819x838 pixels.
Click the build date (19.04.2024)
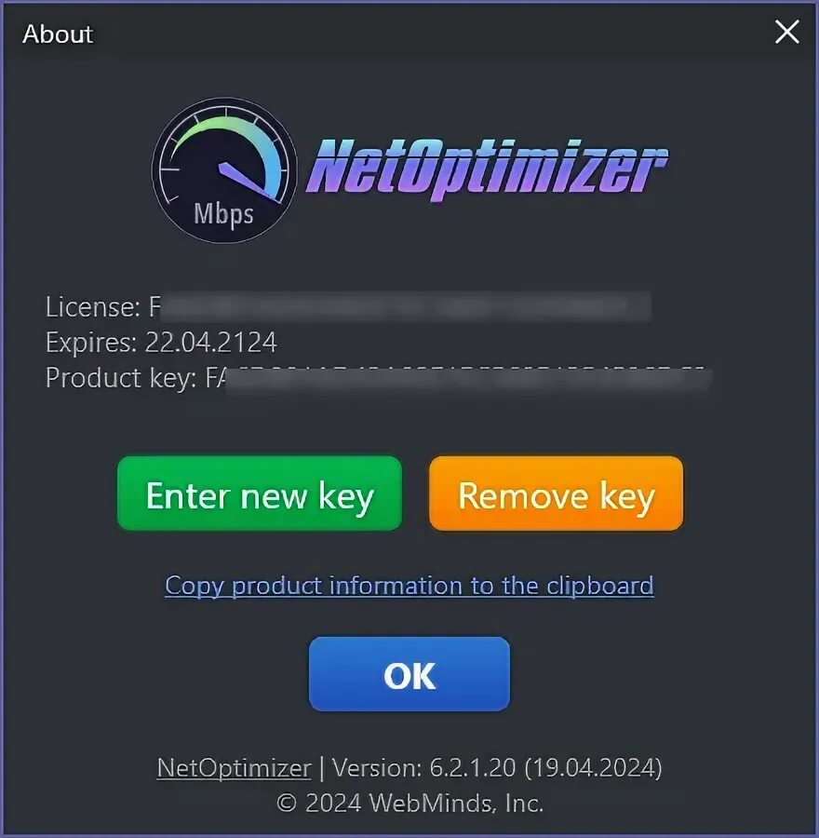pyautogui.click(x=593, y=768)
